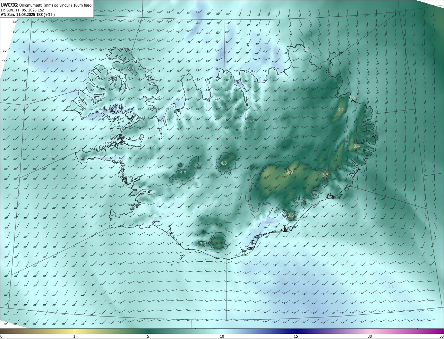This screenshot has width=444, height=339.
Task: Click the VT: Sun. 11.05.2025 18Z (+3 h) line
Action: [28, 15]
